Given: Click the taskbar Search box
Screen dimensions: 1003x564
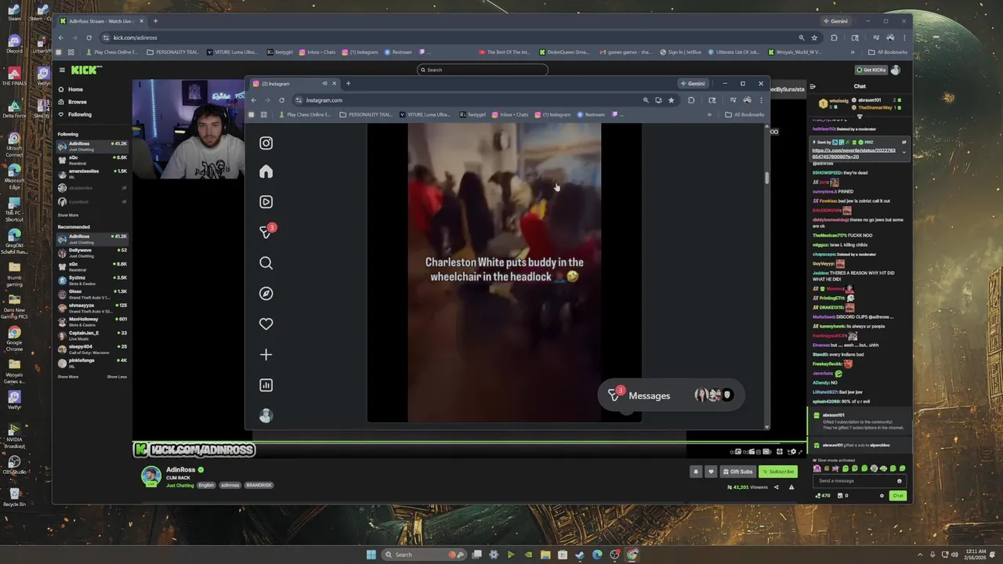Looking at the screenshot, I should (423, 555).
